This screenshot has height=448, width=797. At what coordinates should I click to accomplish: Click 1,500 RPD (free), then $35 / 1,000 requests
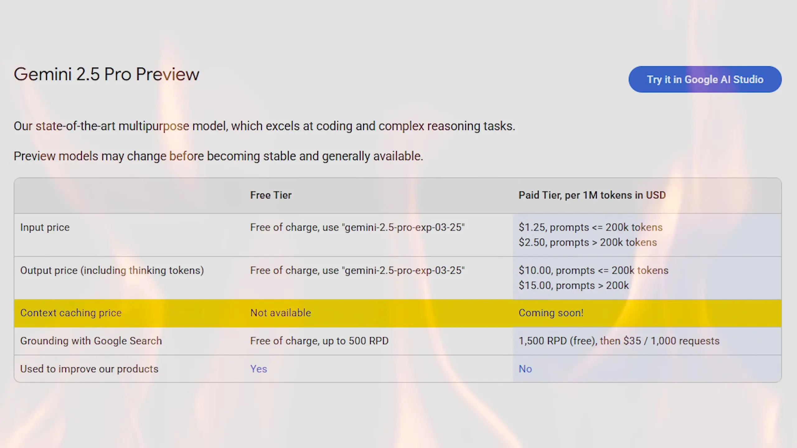[619, 341]
